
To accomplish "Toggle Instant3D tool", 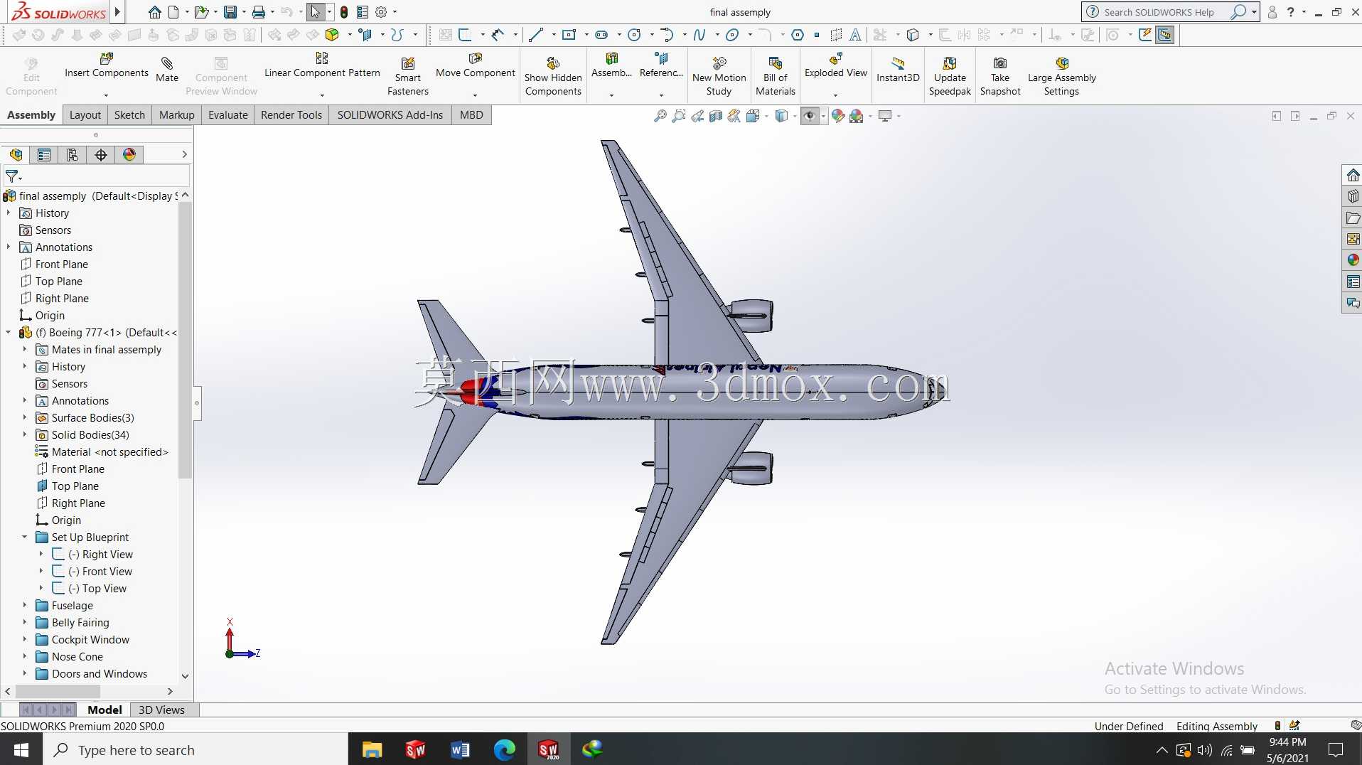I will pos(898,70).
